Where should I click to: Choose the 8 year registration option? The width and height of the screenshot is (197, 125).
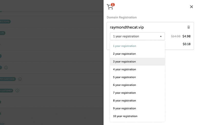(124, 101)
